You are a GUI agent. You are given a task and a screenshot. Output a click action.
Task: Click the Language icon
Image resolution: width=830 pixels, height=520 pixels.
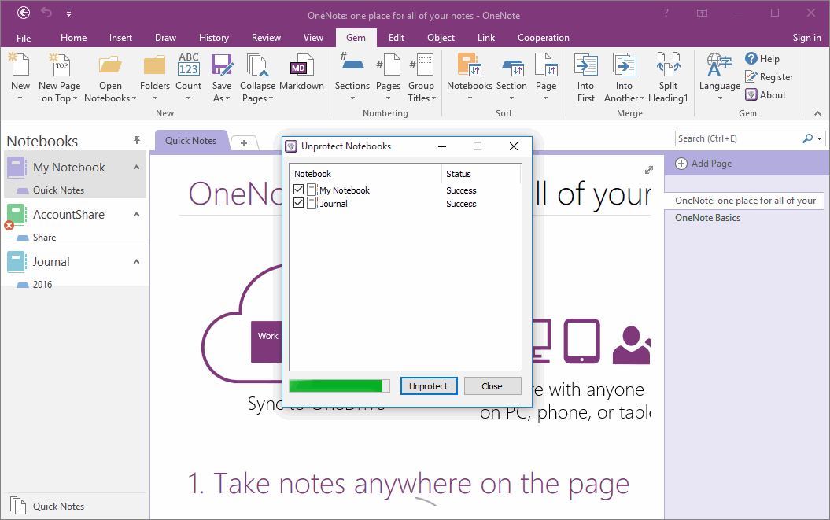[719, 65]
